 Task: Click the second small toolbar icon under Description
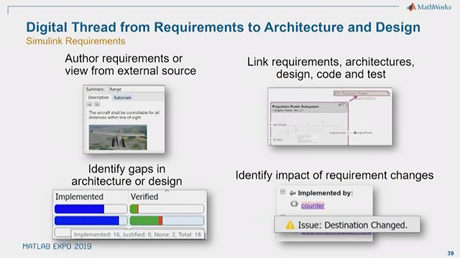pyautogui.click(x=97, y=104)
